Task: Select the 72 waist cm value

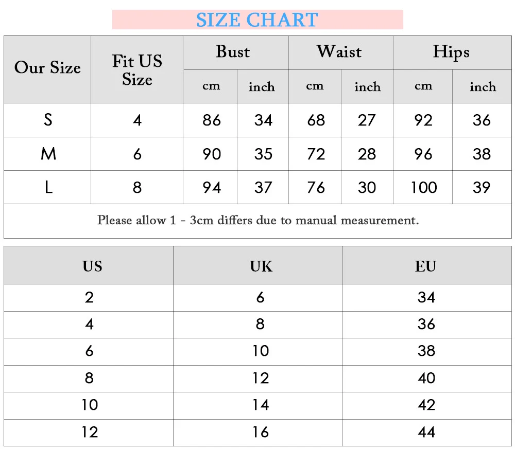Action: [316, 154]
